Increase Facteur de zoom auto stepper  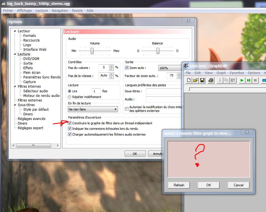point(179,74)
